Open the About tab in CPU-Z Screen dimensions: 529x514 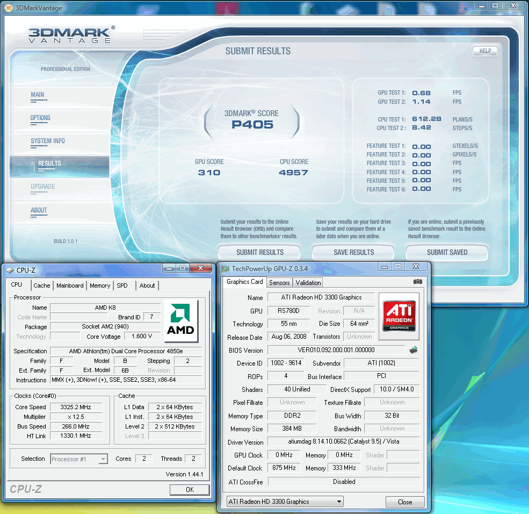pos(147,285)
